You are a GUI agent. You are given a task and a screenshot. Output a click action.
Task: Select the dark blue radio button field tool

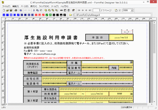pyautogui.click(x=29, y=15)
